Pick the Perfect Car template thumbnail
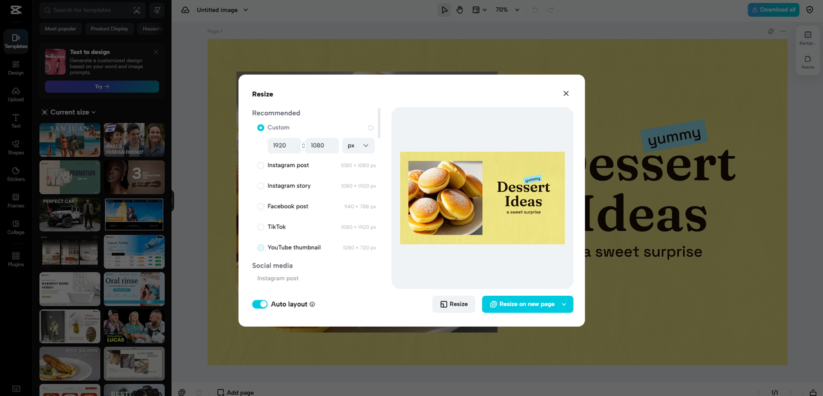 [x=70, y=214]
